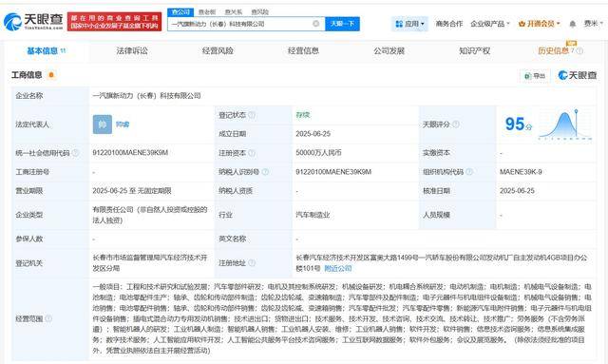Viewport: 608px width, 364px height.
Task: Click the 存续 registration status value
Action: 303,115
